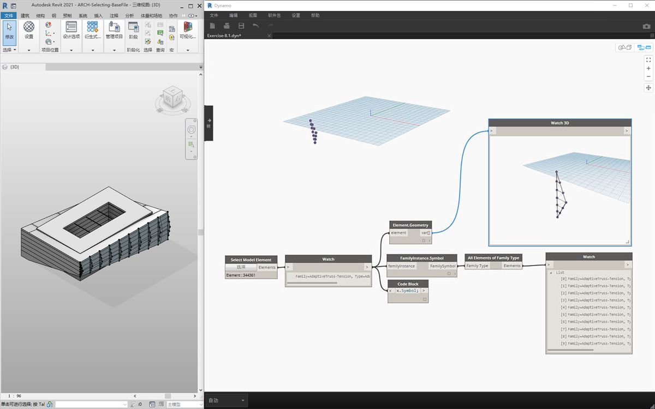This screenshot has width=655, height=409.
Task: Click Dynamo open file icon
Action: 227,26
